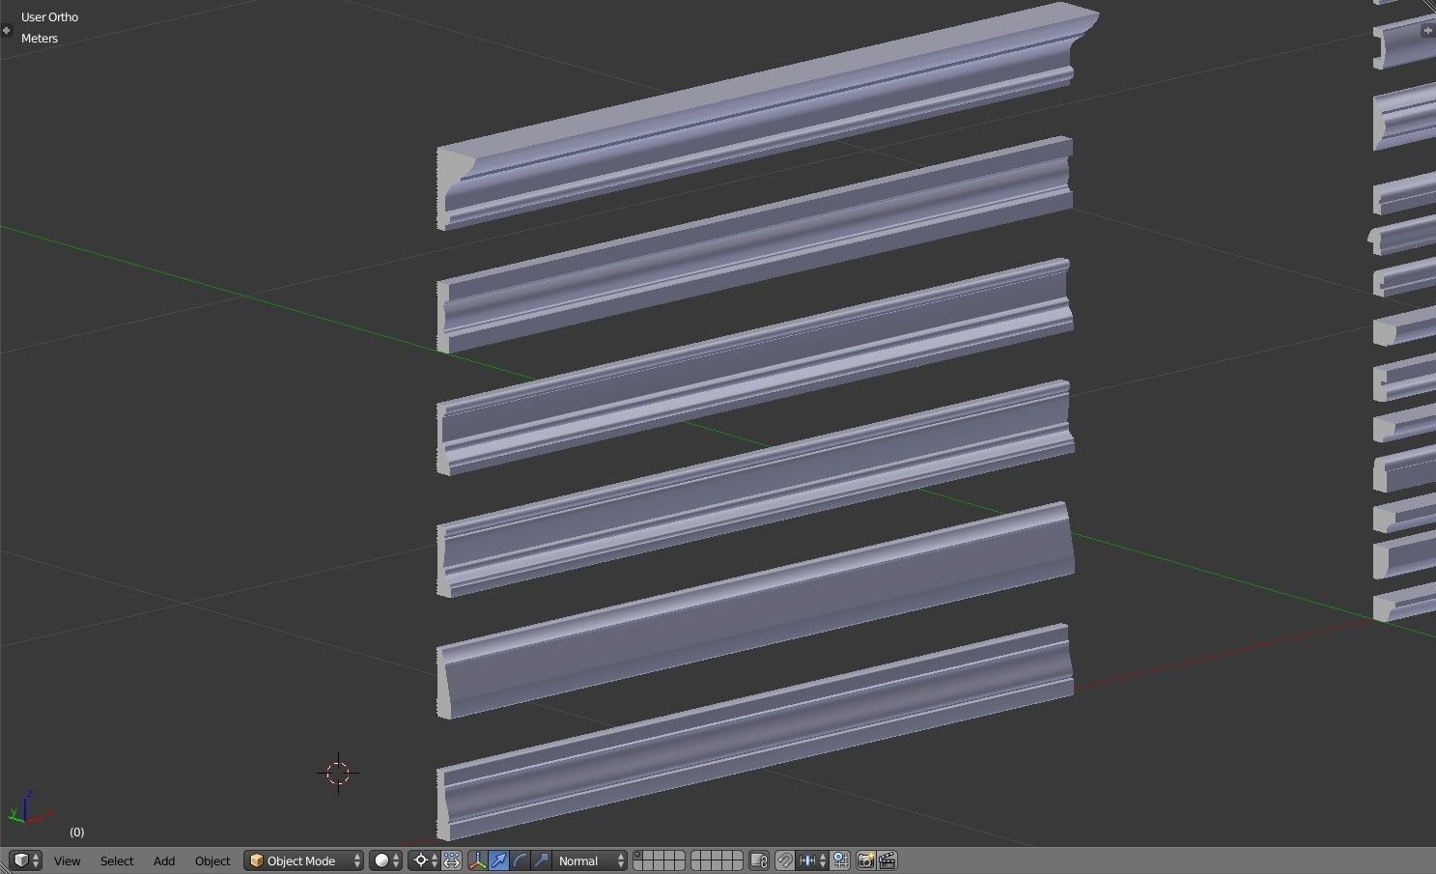The image size is (1436, 874).
Task: Click the snap target icon
Action: point(840,860)
